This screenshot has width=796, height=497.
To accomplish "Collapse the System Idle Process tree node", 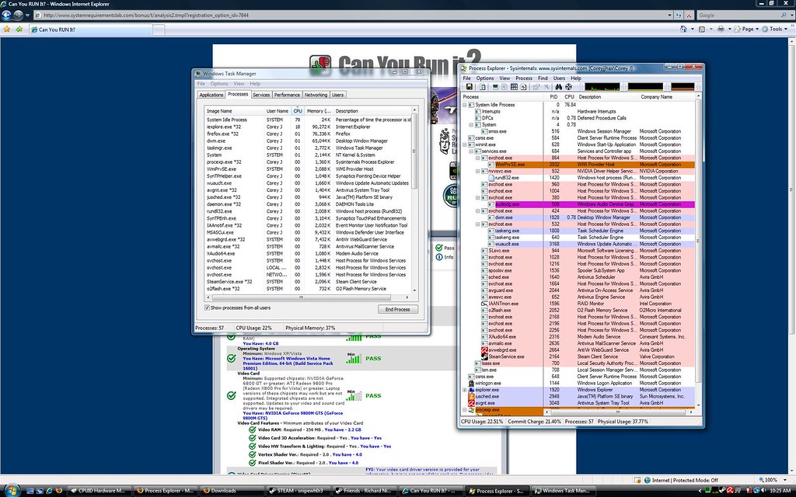I will [x=465, y=105].
